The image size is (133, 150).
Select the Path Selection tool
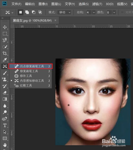(5, 132)
